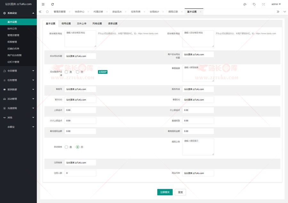
Task: Click the refresh icon in top bar
Action: 52,4
